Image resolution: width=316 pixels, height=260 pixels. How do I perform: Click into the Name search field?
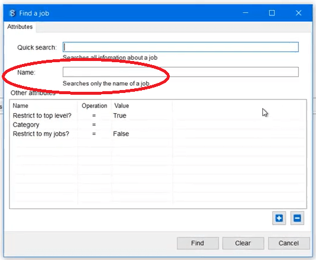180,72
